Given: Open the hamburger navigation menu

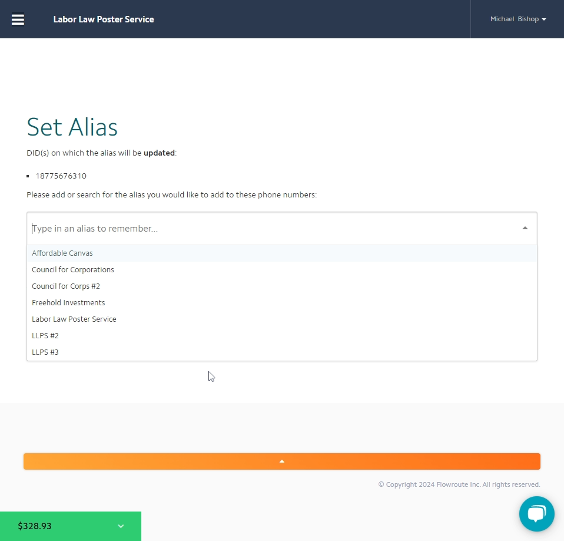Looking at the screenshot, I should coord(18,19).
